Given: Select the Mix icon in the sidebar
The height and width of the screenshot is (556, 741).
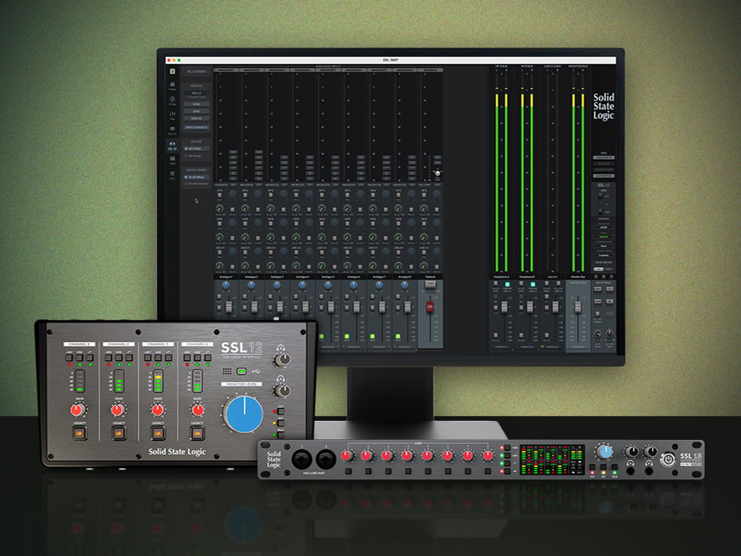Looking at the screenshot, I should coord(172,114).
